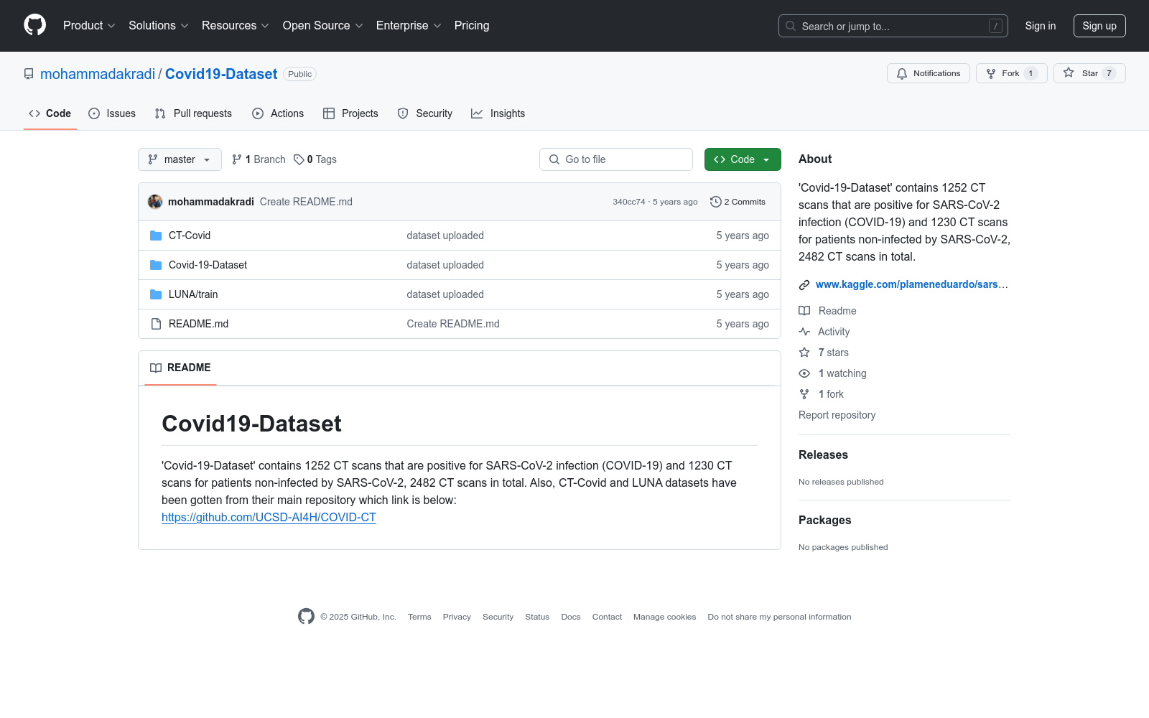Open the master branch dropdown
The width and height of the screenshot is (1149, 718).
(x=180, y=159)
